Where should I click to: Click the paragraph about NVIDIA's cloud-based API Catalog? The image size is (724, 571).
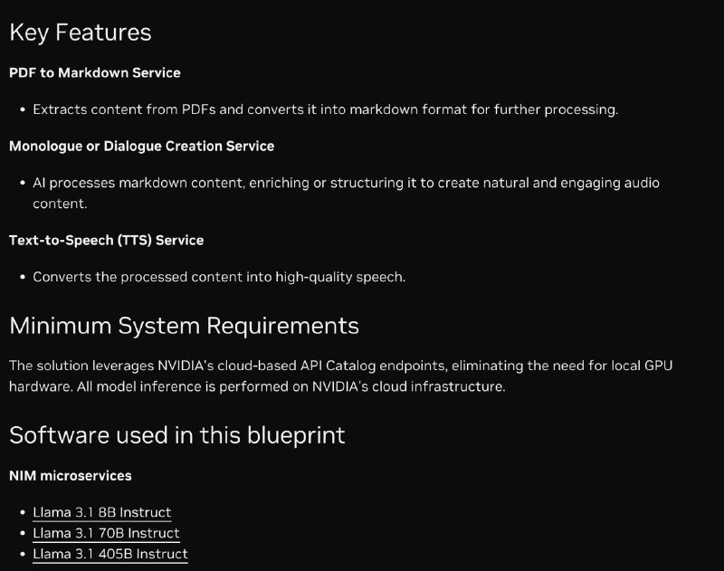coord(341,376)
